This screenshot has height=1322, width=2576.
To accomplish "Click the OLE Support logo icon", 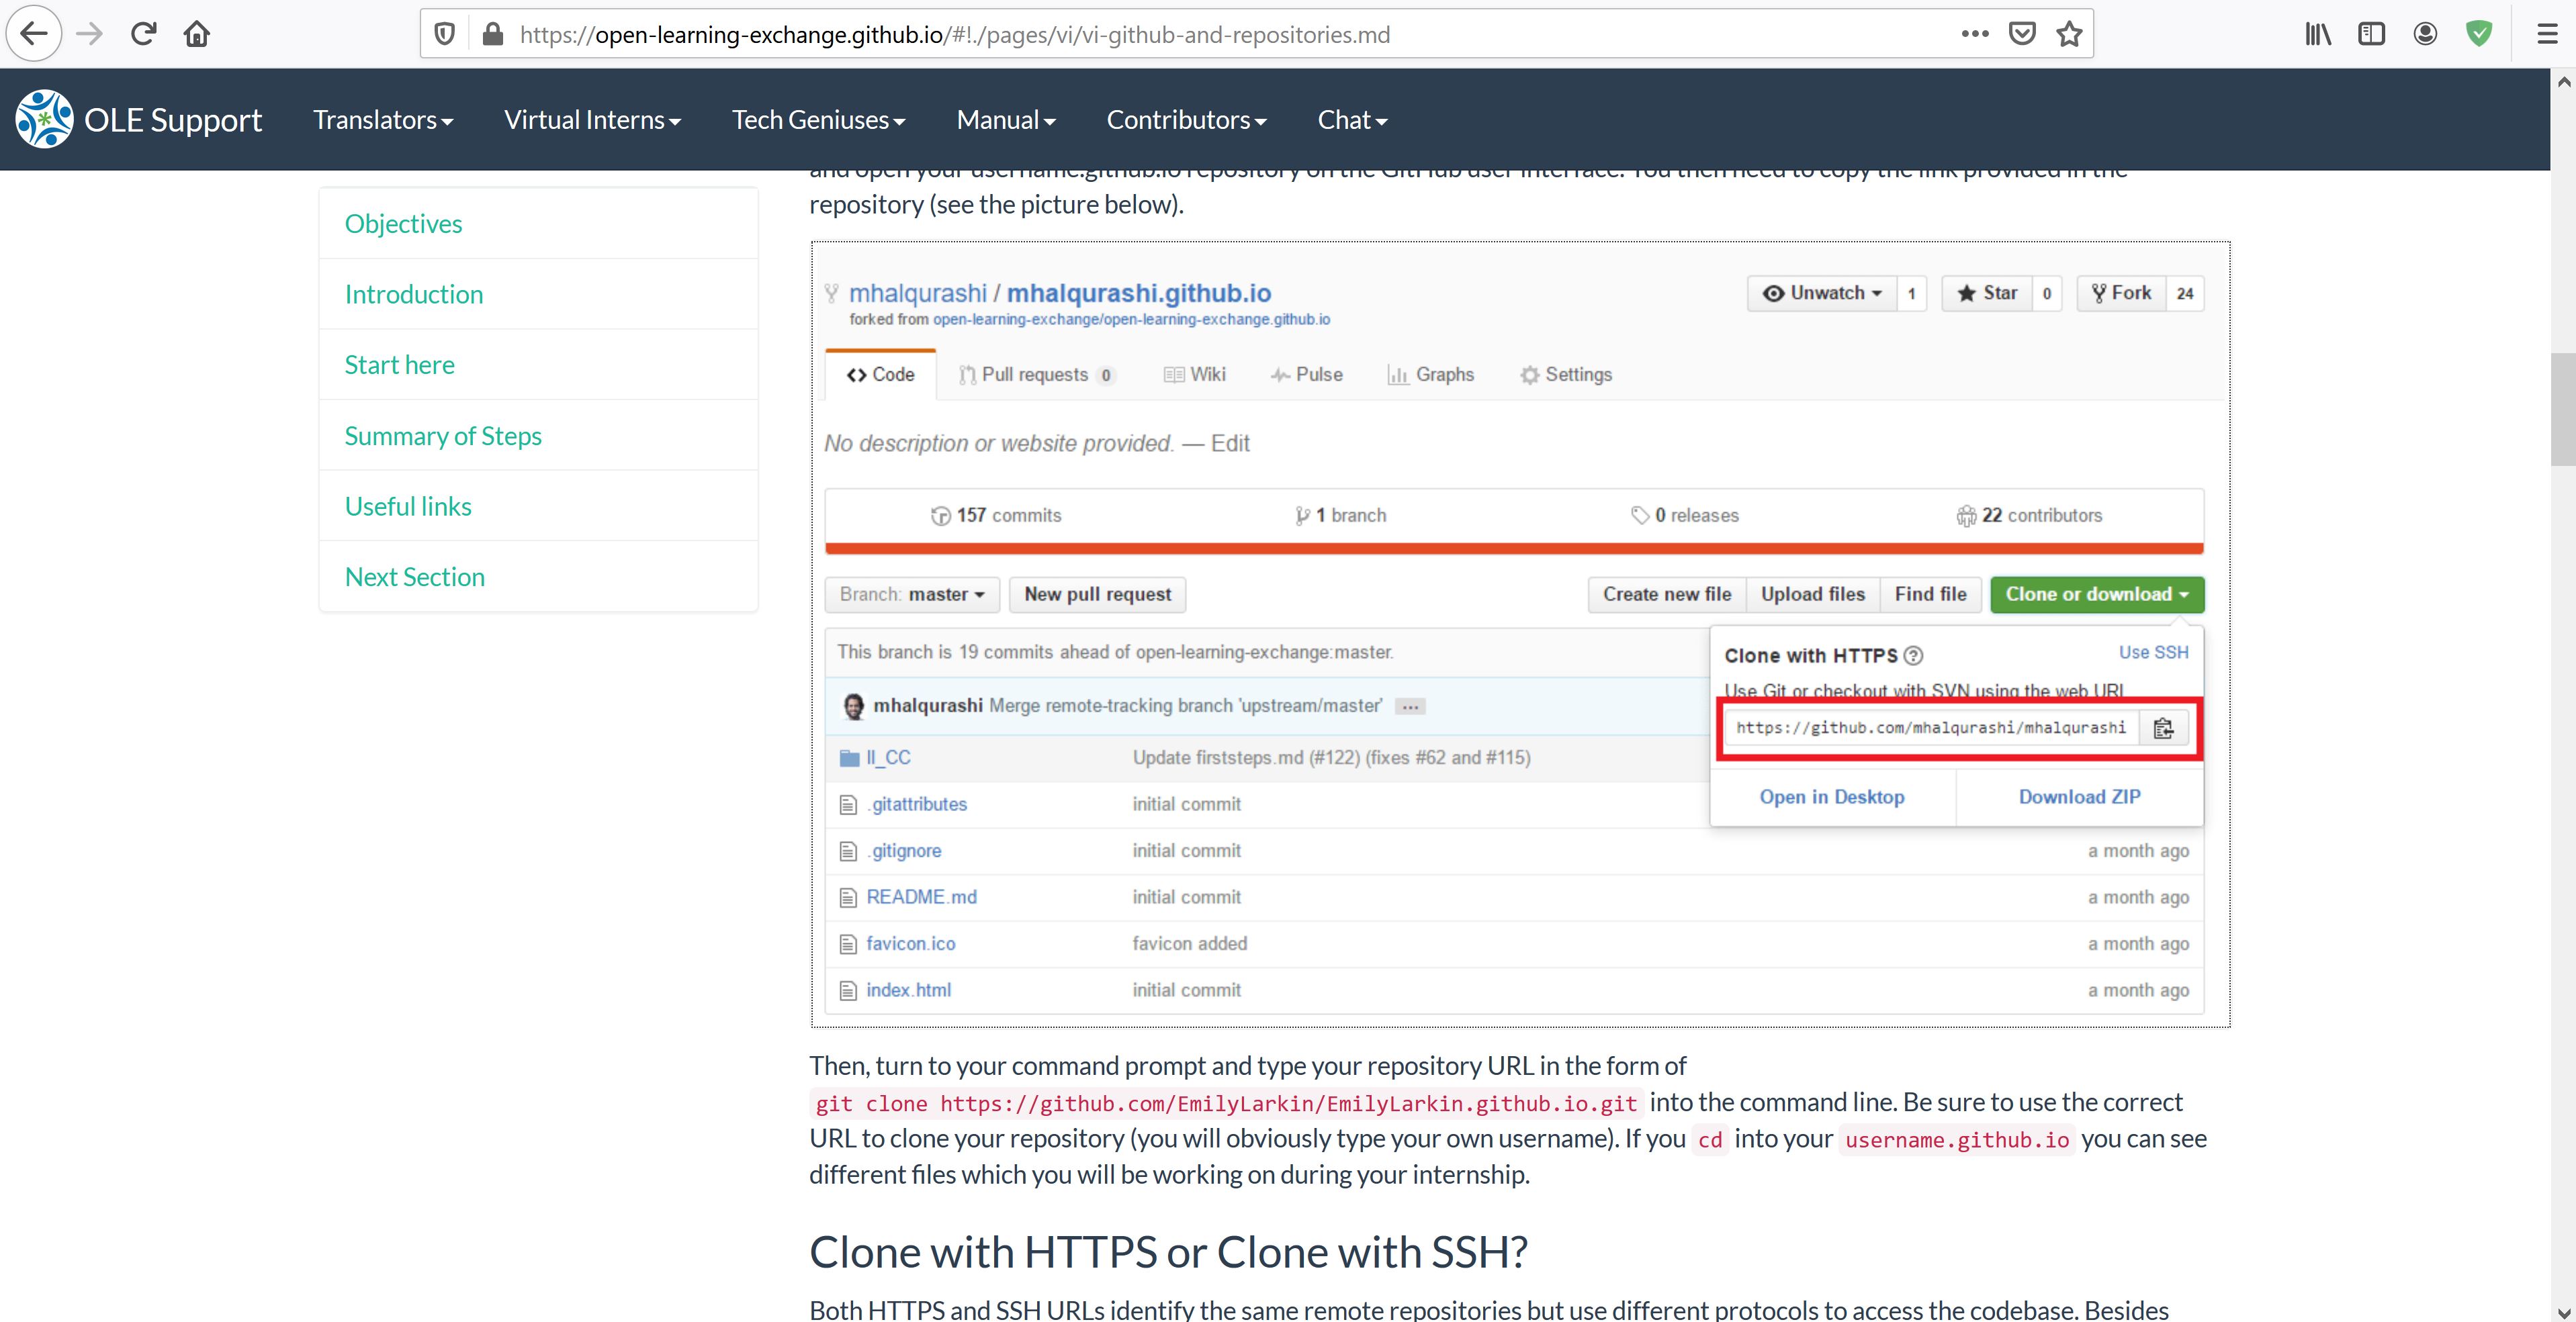I will (44, 119).
